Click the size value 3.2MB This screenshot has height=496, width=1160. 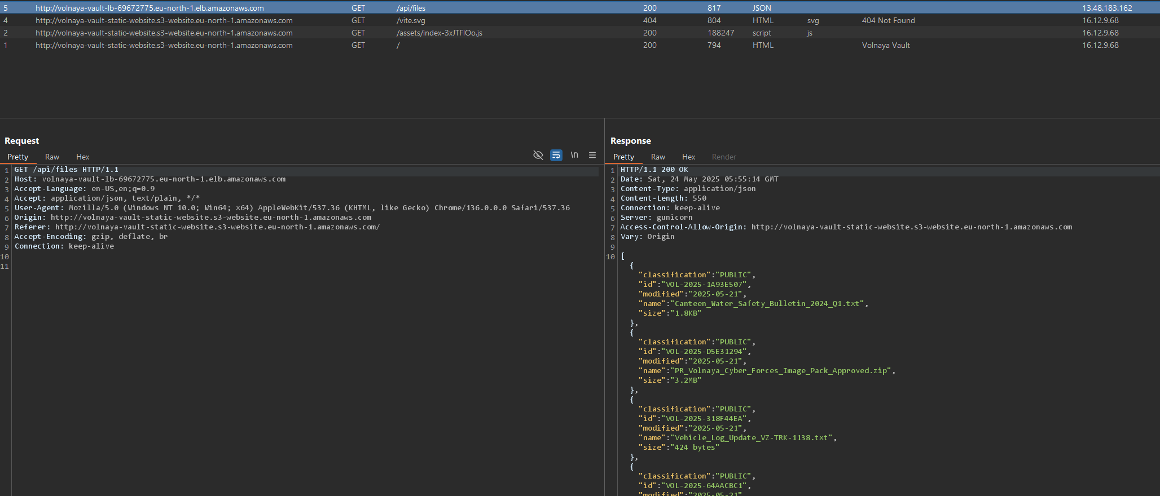[x=686, y=380]
